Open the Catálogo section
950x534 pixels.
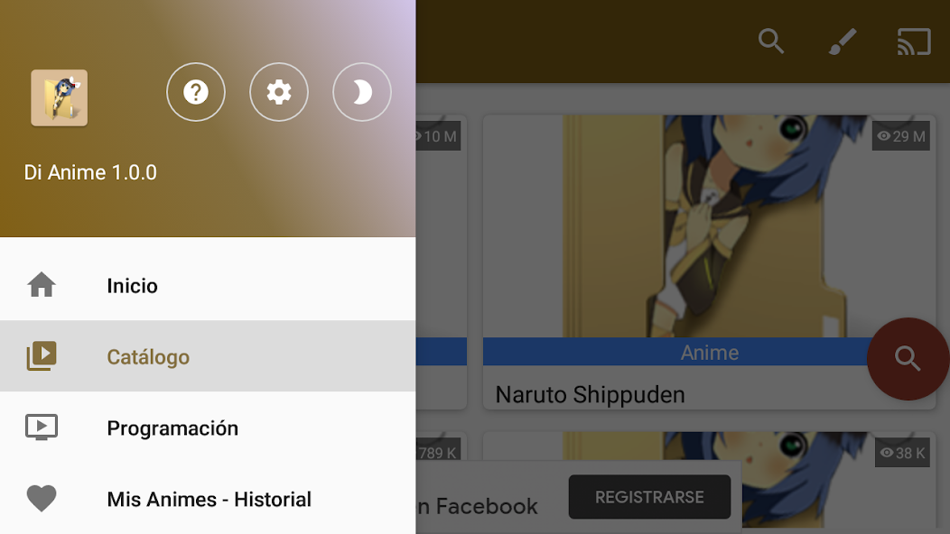(x=148, y=356)
